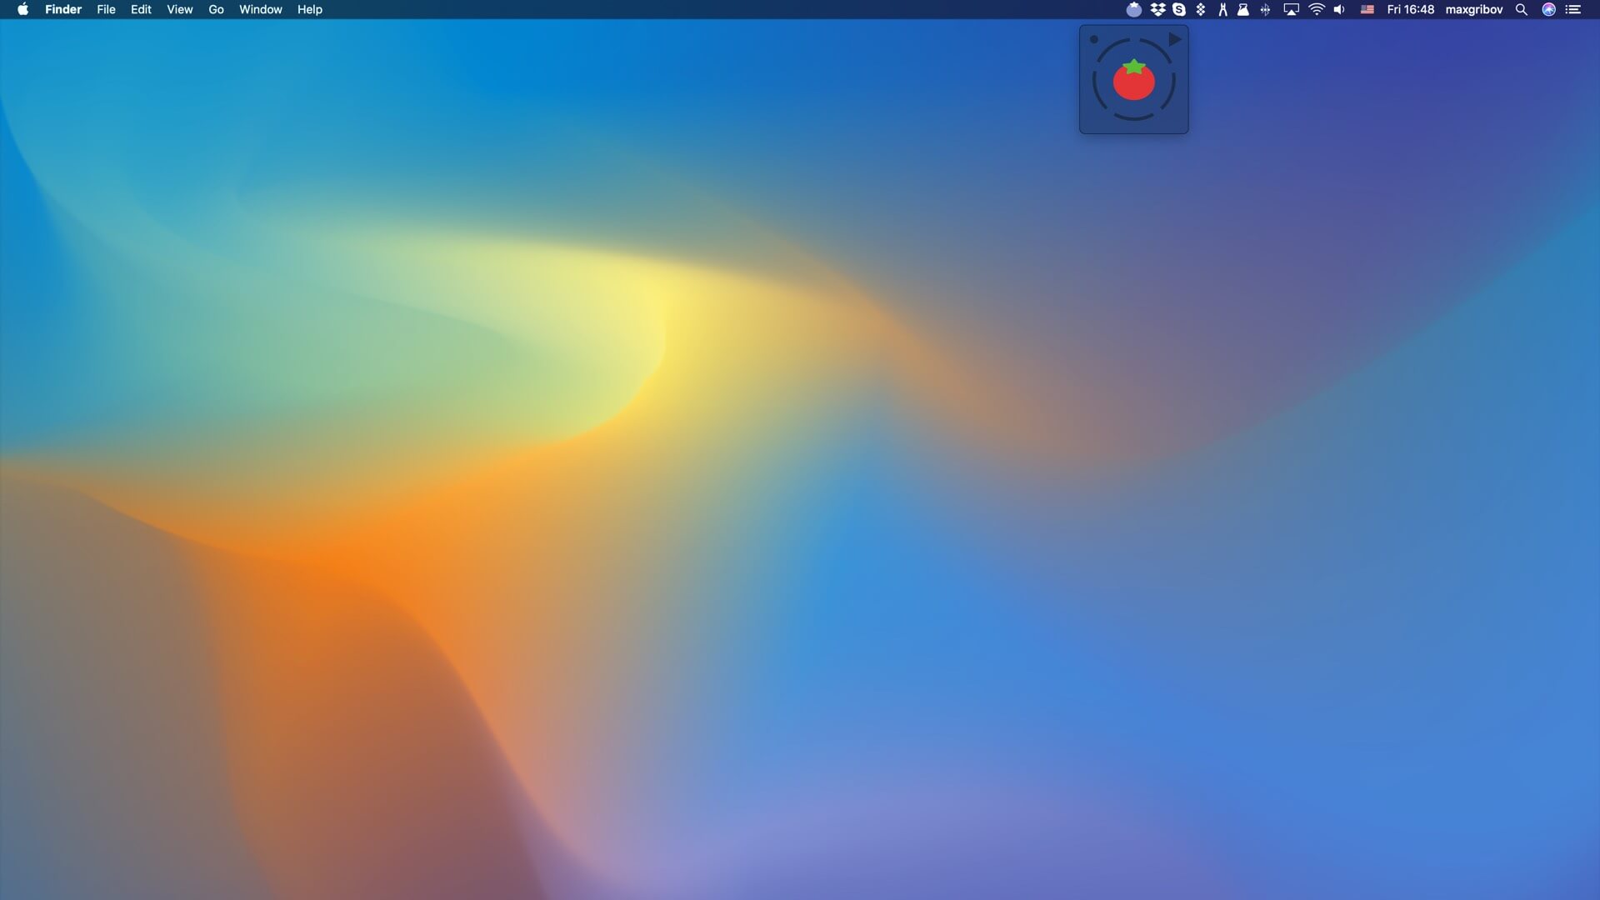Open the Finder menu

pos(63,10)
